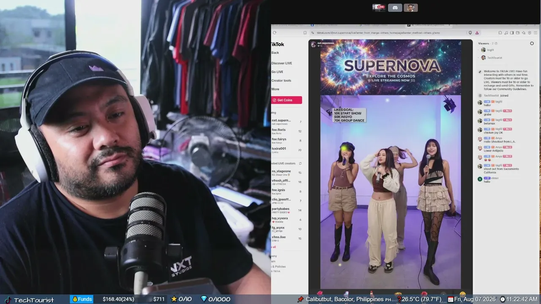Click the "betamax" chat message
Image resolution: width=541 pixels, height=304 pixels.
pos(489,123)
